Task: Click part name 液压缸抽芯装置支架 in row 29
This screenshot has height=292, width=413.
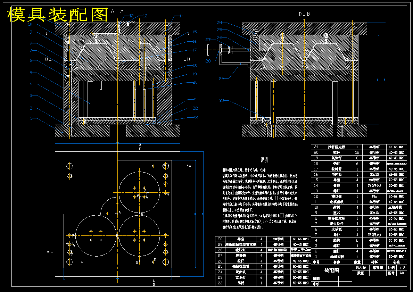Action: pos(241,244)
